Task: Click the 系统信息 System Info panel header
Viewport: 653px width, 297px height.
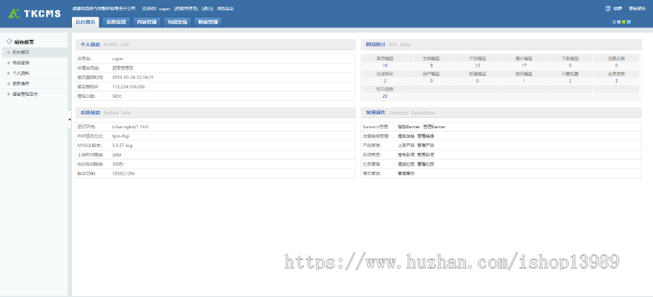Action: (x=215, y=113)
